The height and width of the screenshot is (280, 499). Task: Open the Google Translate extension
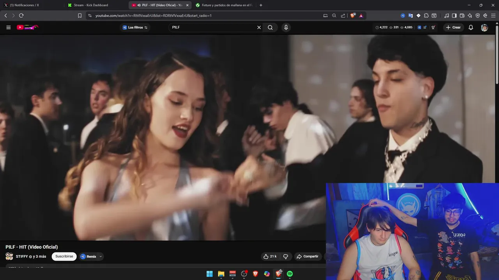point(411,16)
